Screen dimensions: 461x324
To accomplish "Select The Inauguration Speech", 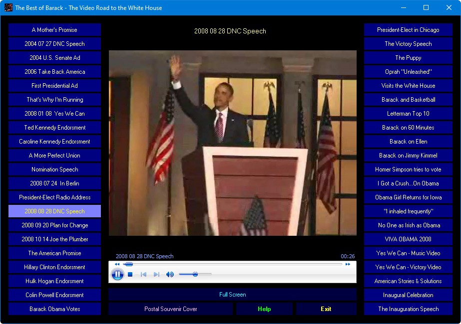I will point(408,309).
